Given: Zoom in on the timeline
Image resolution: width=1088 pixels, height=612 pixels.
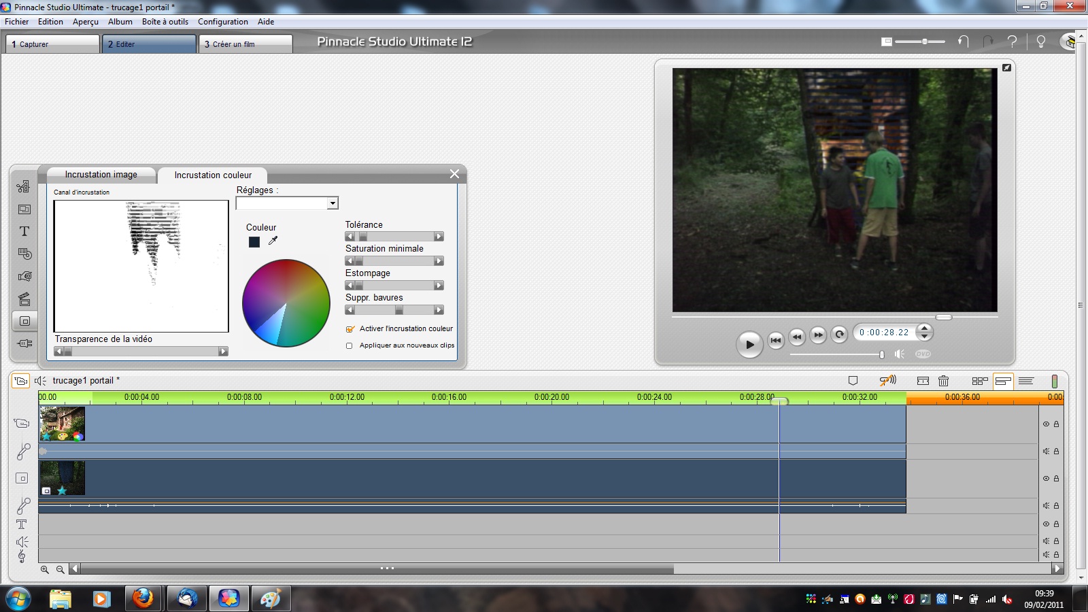Looking at the screenshot, I should pyautogui.click(x=45, y=570).
